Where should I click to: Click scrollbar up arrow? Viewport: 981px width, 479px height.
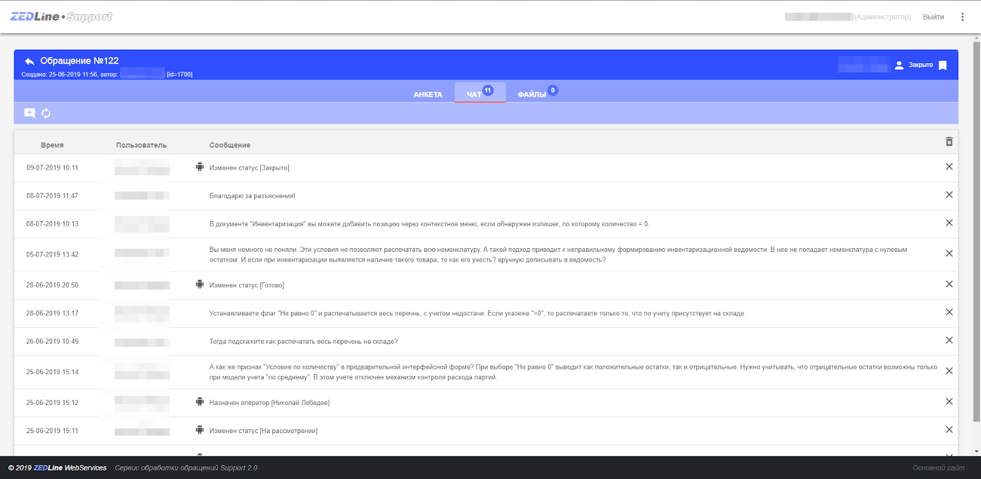pos(977,38)
